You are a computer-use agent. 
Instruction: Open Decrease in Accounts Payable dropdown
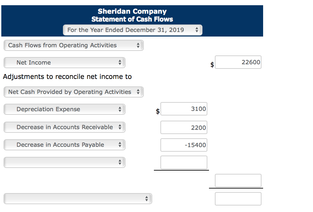pos(64,145)
